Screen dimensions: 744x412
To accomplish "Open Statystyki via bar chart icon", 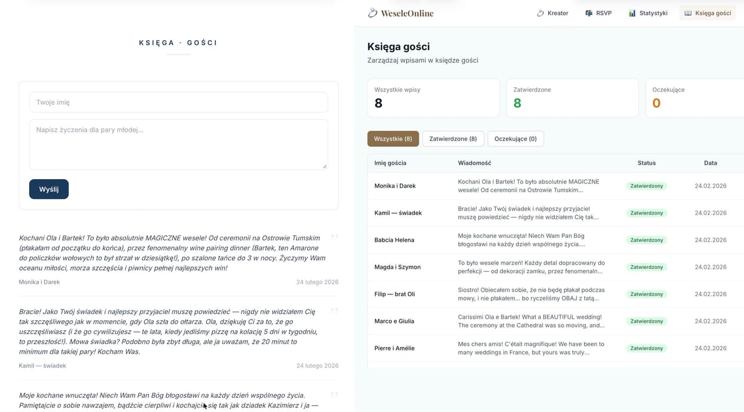I will pos(632,12).
